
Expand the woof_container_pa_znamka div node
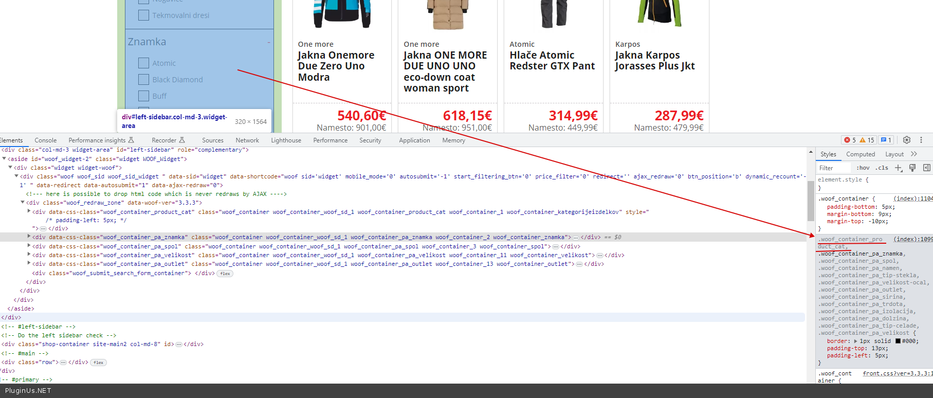[29, 237]
